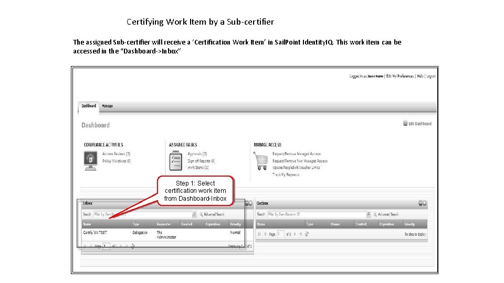Sort Inbox by Priority column

[x=235, y=224]
